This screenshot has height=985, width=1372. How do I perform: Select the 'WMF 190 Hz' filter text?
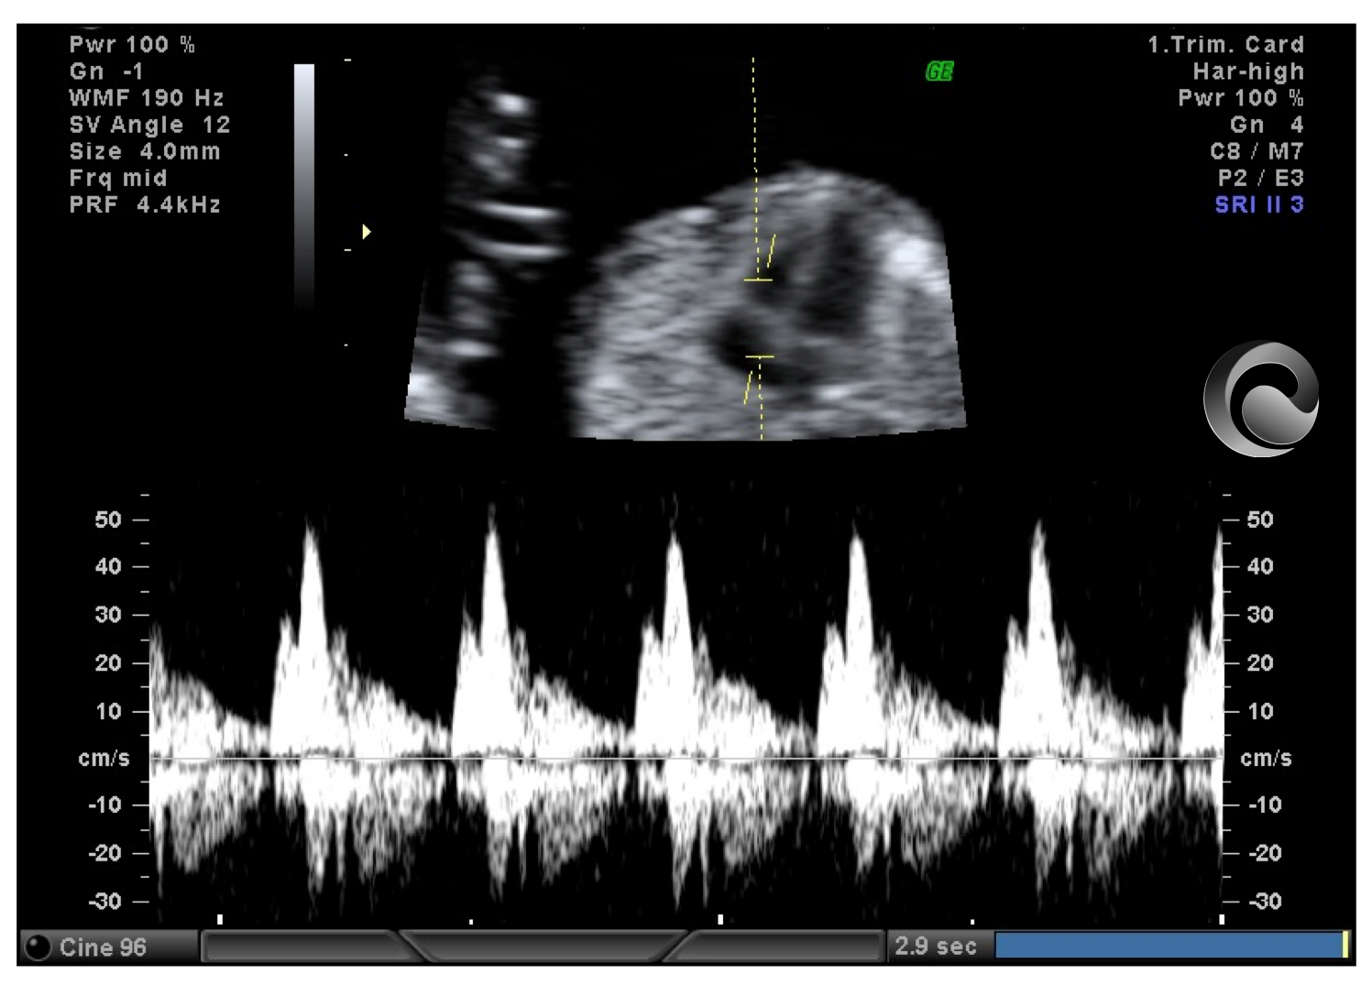(147, 98)
